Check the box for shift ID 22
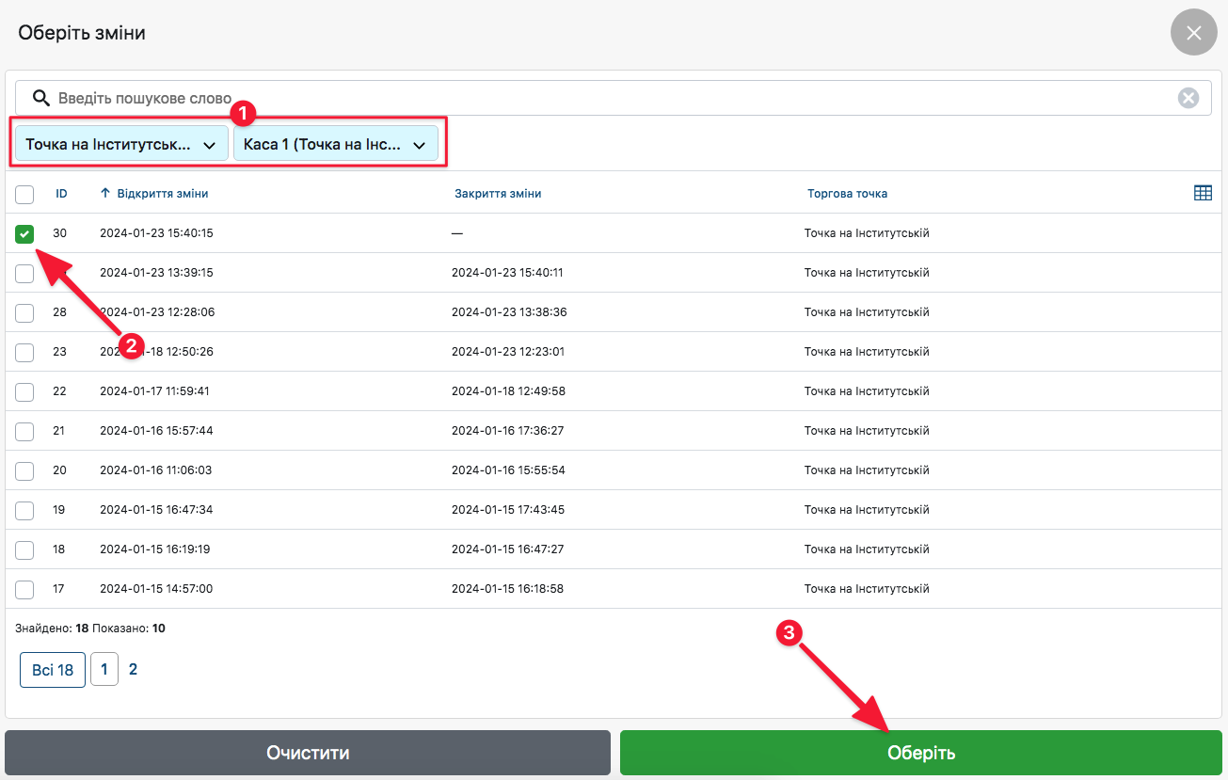Viewport: 1228px width, 780px height. coord(24,391)
